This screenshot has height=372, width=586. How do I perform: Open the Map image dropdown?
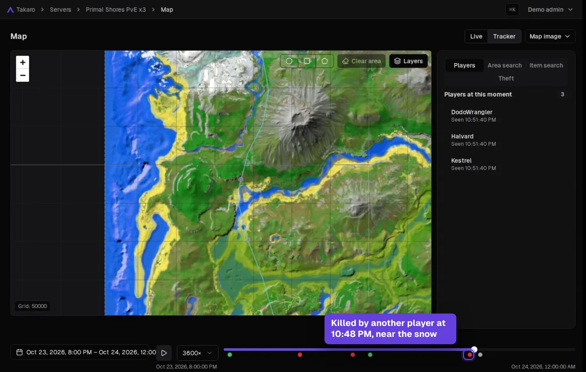pyautogui.click(x=550, y=36)
